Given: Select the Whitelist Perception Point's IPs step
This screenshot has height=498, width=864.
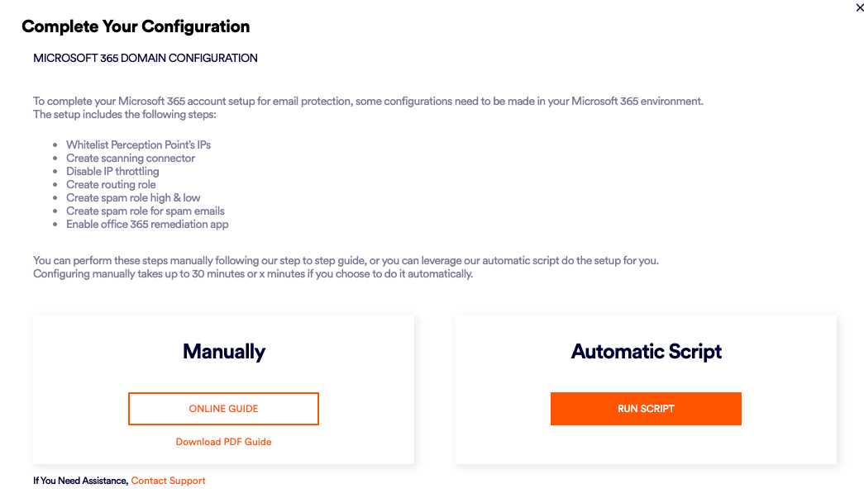Looking at the screenshot, I should click(138, 145).
